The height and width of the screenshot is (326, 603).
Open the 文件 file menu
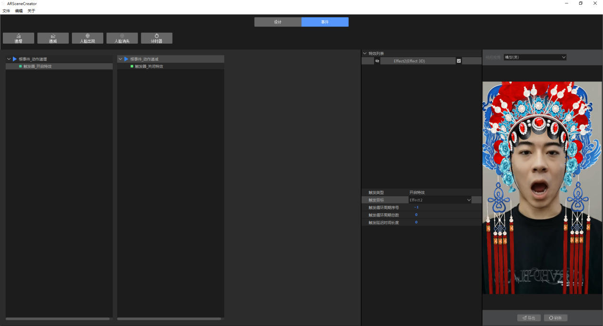tap(6, 10)
